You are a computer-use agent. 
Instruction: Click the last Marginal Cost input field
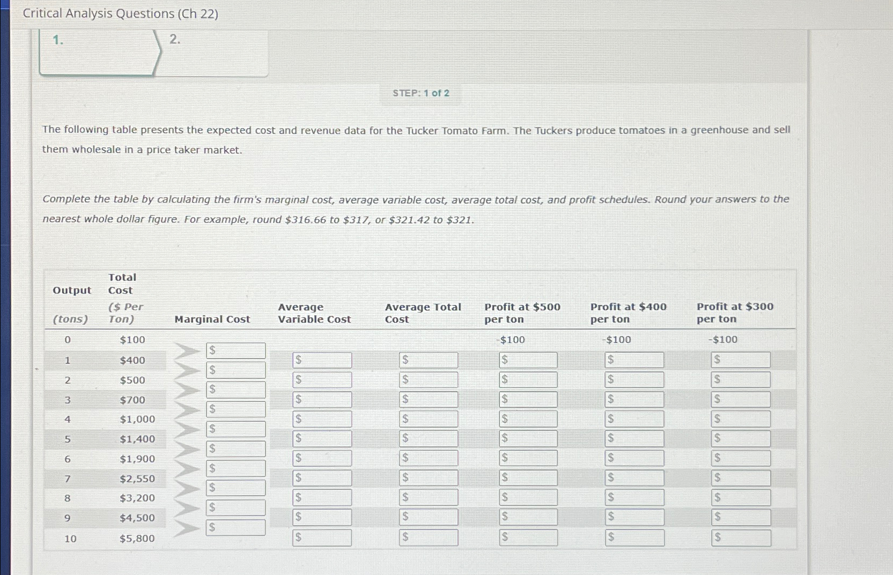(235, 527)
